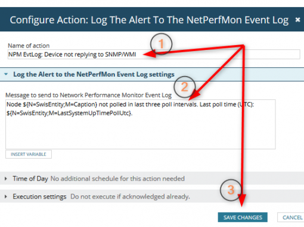Close the Configure Action dialog with X
304x227 pixels.
tap(297, 20)
